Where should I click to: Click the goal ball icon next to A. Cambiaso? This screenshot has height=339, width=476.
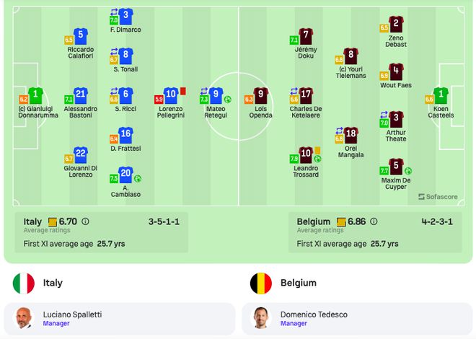coord(138,178)
